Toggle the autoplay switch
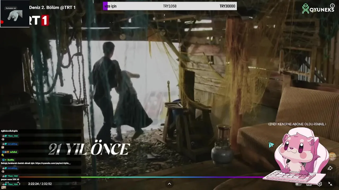This screenshot has width=339, height=190. (x=298, y=184)
